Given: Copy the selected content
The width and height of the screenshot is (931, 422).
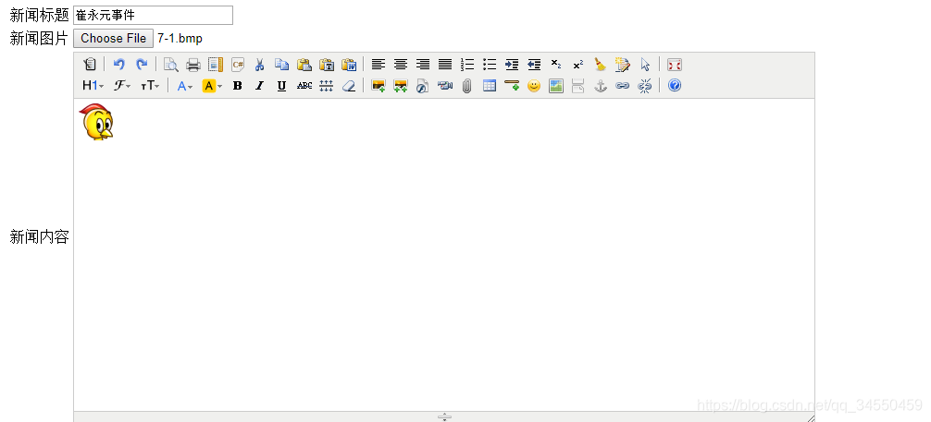Looking at the screenshot, I should pos(282,65).
